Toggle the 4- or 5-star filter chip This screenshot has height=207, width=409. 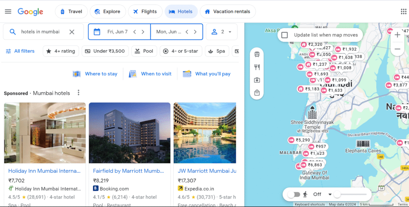pos(181,51)
